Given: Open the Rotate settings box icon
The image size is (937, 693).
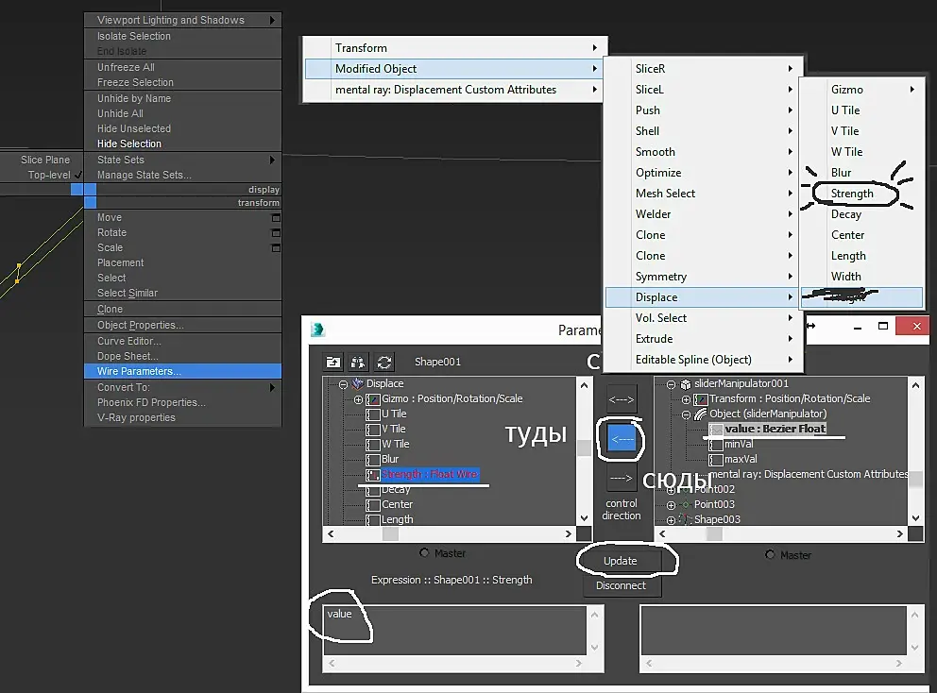Looking at the screenshot, I should pos(276,233).
